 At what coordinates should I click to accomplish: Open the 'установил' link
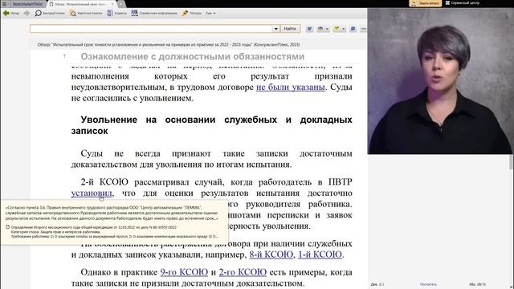coord(92,193)
